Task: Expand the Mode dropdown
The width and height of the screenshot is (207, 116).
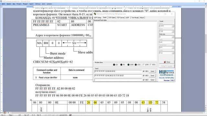Action: 173,53
